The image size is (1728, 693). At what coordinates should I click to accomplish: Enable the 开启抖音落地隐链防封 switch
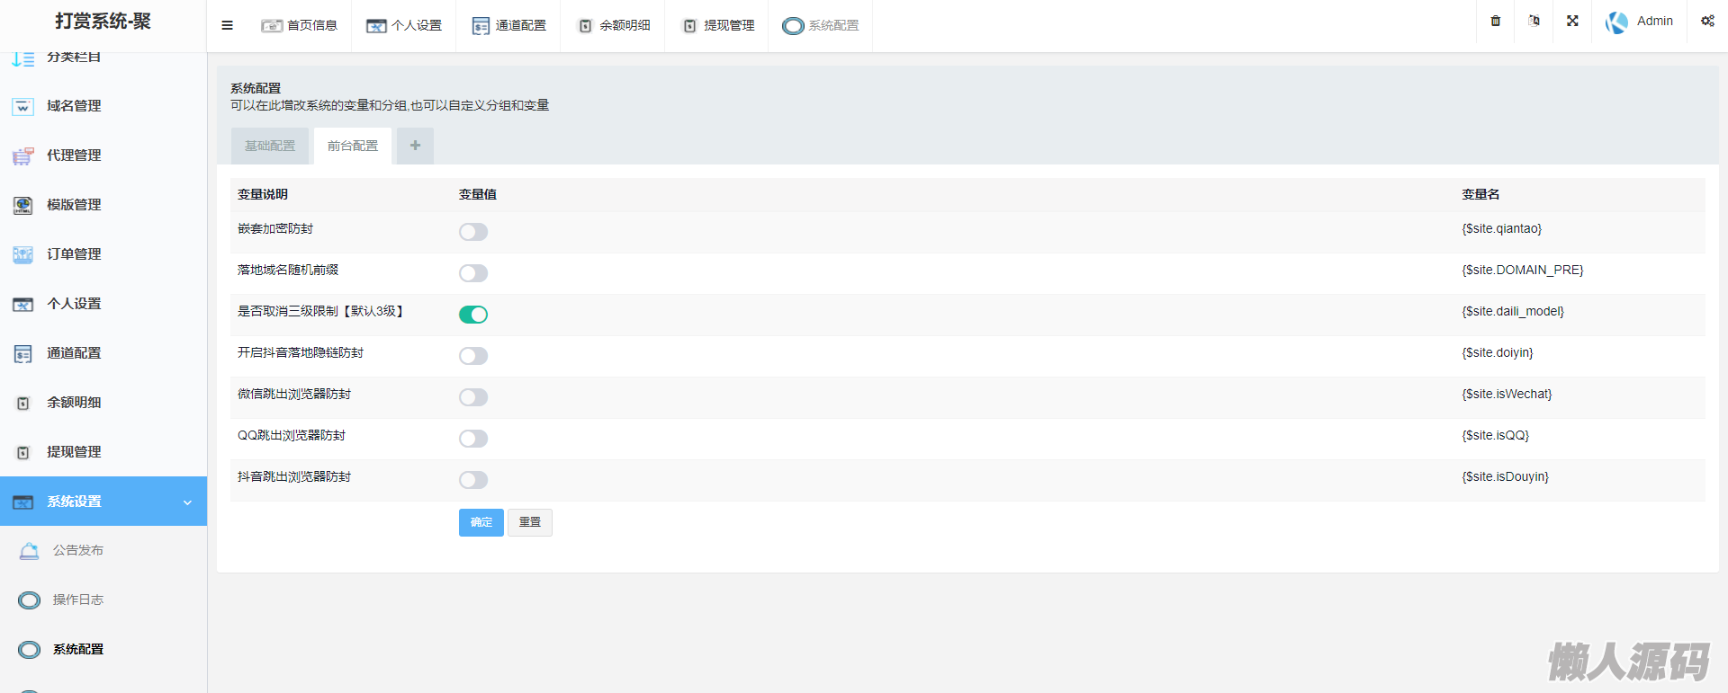pyautogui.click(x=473, y=356)
